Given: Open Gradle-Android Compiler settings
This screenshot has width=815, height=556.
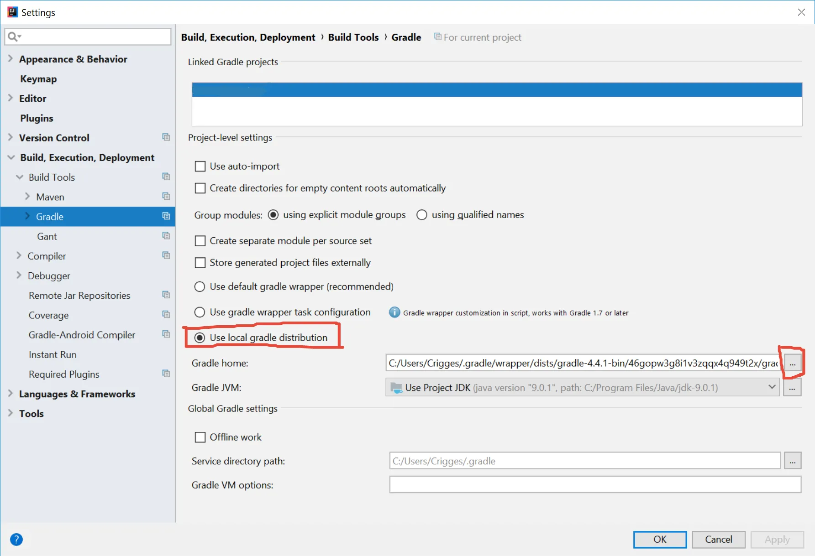Looking at the screenshot, I should click(82, 335).
